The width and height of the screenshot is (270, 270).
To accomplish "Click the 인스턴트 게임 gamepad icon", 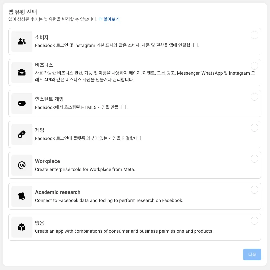I will click(x=22, y=103).
